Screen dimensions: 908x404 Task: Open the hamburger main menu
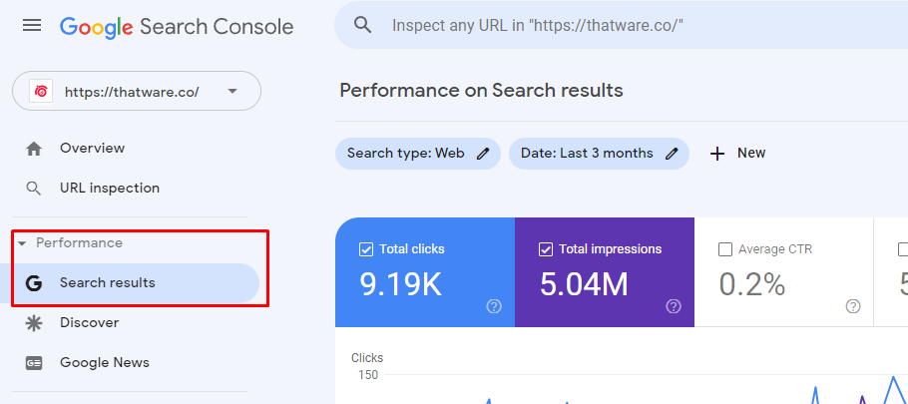pos(32,25)
